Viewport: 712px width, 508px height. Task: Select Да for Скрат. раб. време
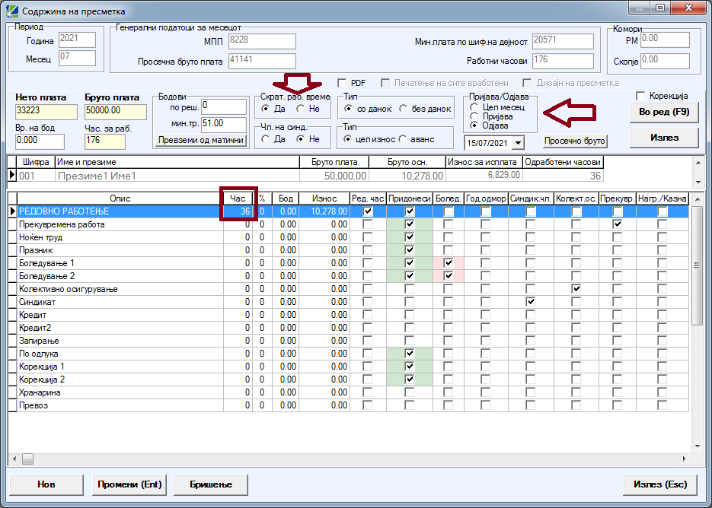[x=266, y=109]
